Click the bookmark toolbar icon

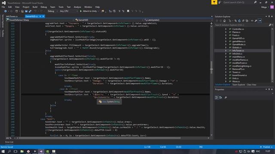click(128, 11)
